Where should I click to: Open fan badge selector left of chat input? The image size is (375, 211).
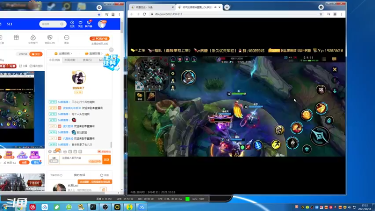(x=54, y=159)
